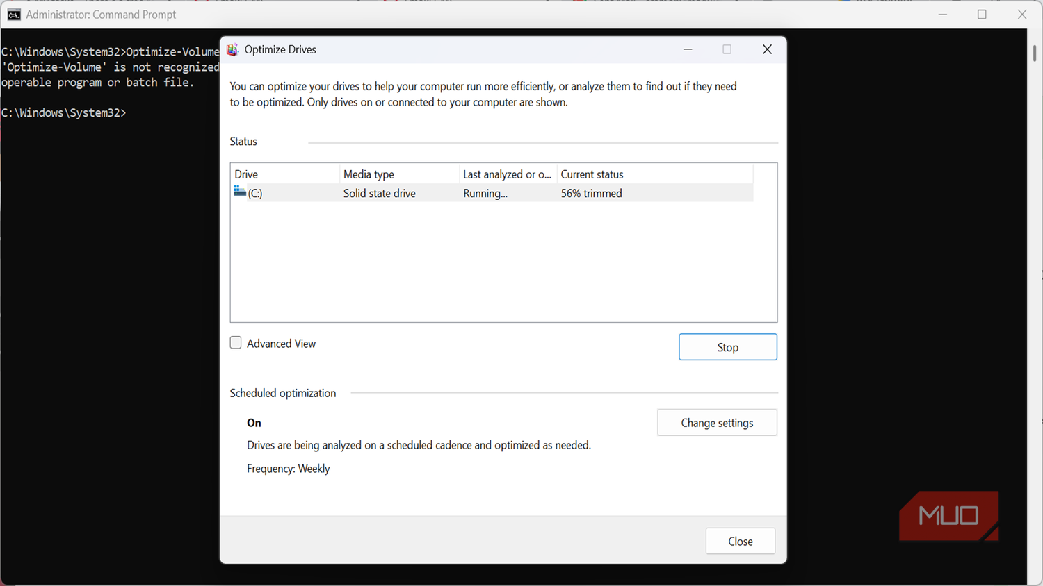Stop the running drive optimization
Viewport: 1043px width, 586px height.
pos(727,347)
